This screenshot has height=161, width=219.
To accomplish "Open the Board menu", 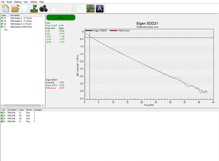I will click(9, 2).
